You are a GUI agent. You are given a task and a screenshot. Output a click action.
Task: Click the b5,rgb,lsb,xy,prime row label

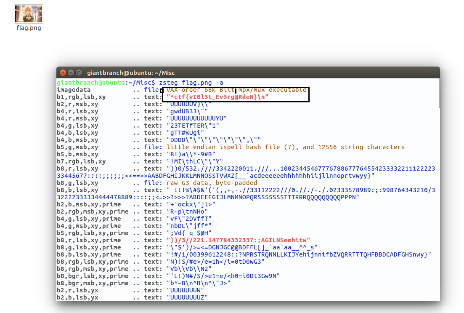point(93,233)
